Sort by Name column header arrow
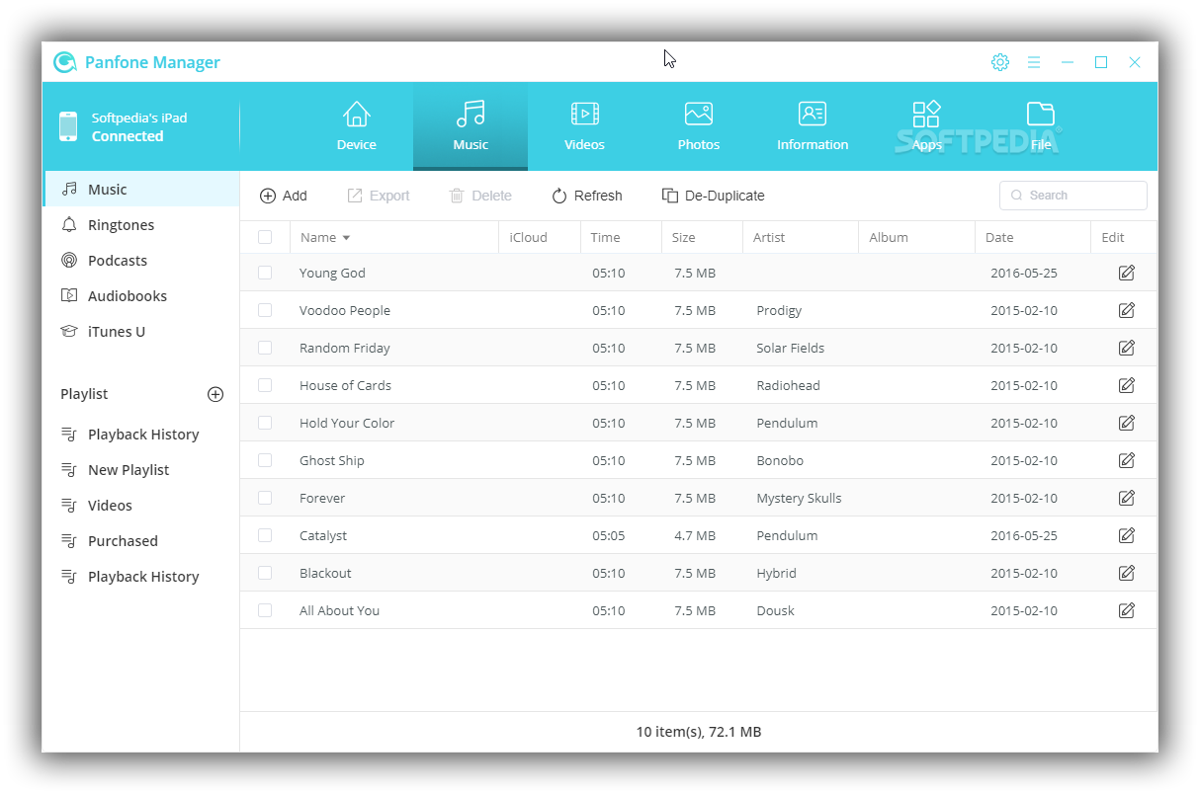 pyautogui.click(x=346, y=238)
